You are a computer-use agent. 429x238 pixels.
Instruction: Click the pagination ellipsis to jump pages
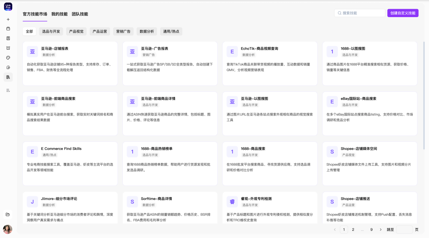(x=362, y=230)
